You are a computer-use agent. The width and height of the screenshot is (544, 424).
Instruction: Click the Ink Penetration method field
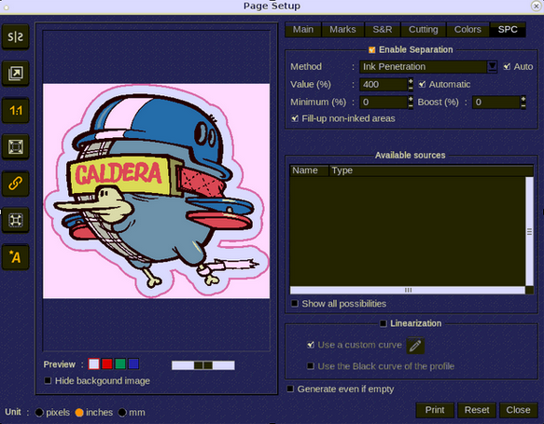click(423, 66)
